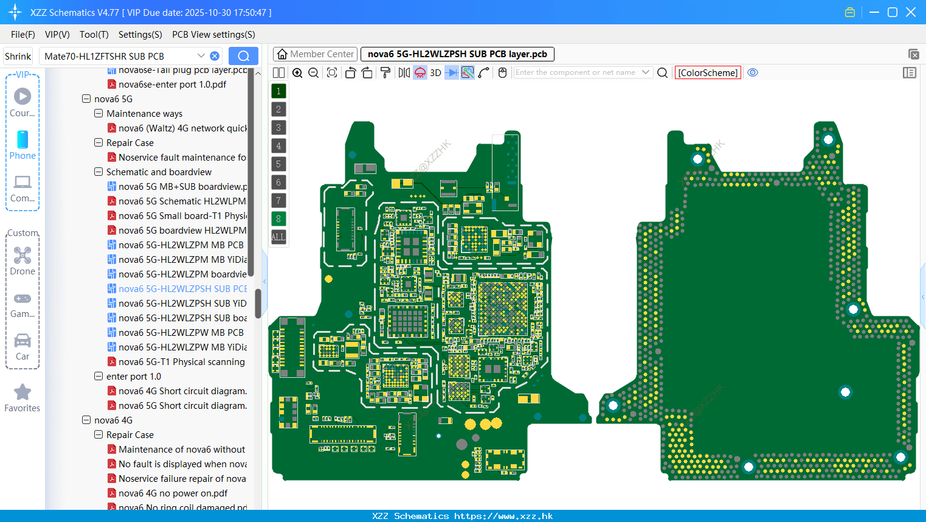926x522 pixels.
Task: Collapse the nova6 5G Repair Case folder
Action: point(98,142)
